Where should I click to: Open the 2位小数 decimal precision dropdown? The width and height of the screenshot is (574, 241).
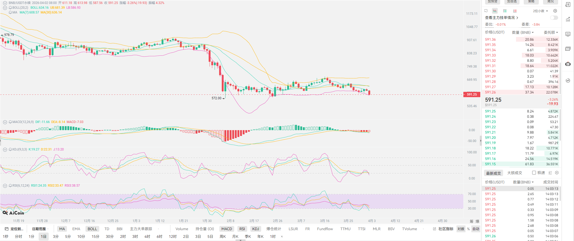[540, 11]
